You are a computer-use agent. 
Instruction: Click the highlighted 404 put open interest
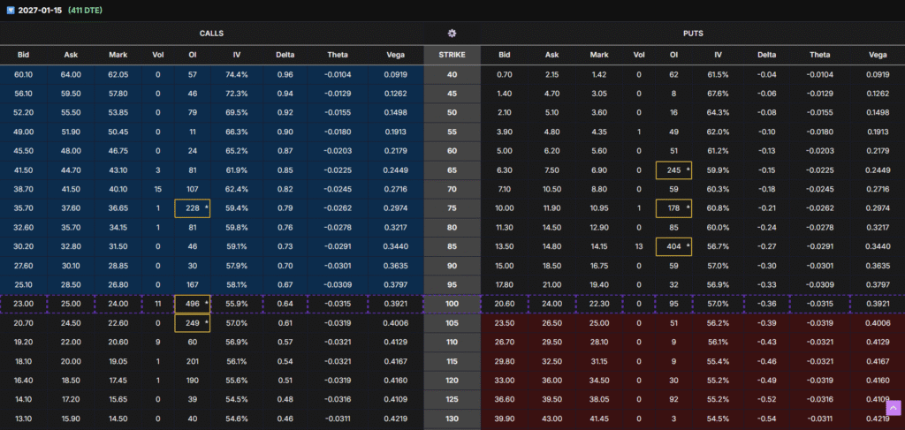pyautogui.click(x=673, y=246)
